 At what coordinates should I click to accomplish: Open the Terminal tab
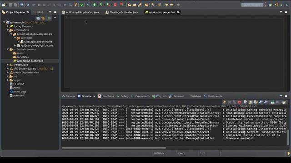[x=176, y=96]
